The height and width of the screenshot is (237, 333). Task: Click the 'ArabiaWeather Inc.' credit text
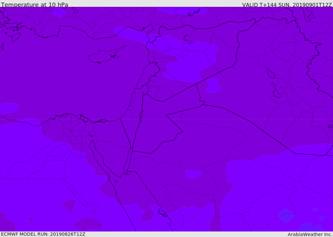coord(310,234)
